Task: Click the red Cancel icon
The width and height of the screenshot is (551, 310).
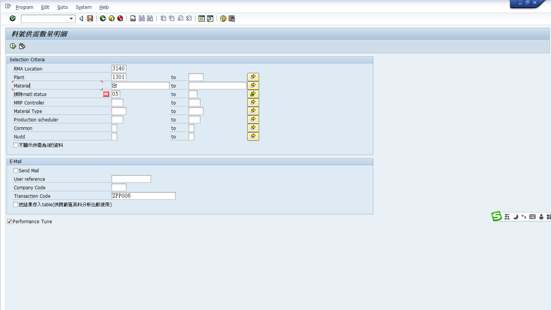Action: [120, 19]
